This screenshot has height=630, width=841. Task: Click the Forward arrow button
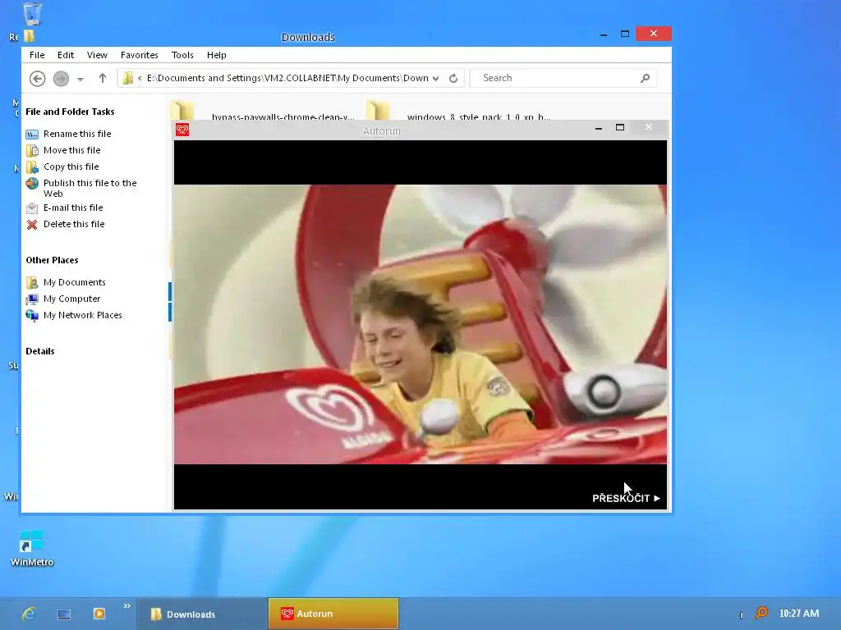click(61, 79)
